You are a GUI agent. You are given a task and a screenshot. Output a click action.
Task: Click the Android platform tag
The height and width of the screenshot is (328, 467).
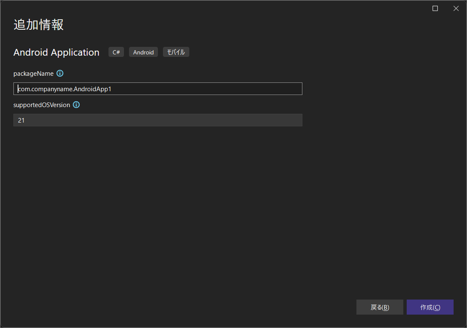click(x=143, y=52)
